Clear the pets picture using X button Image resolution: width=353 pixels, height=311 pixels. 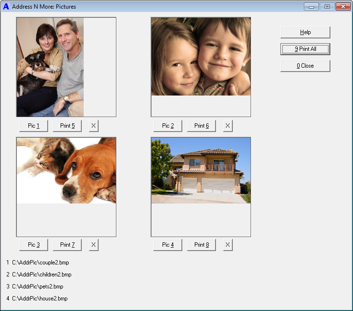coord(93,245)
